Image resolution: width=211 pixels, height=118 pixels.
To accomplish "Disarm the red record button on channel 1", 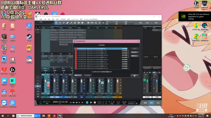I will (48, 86).
